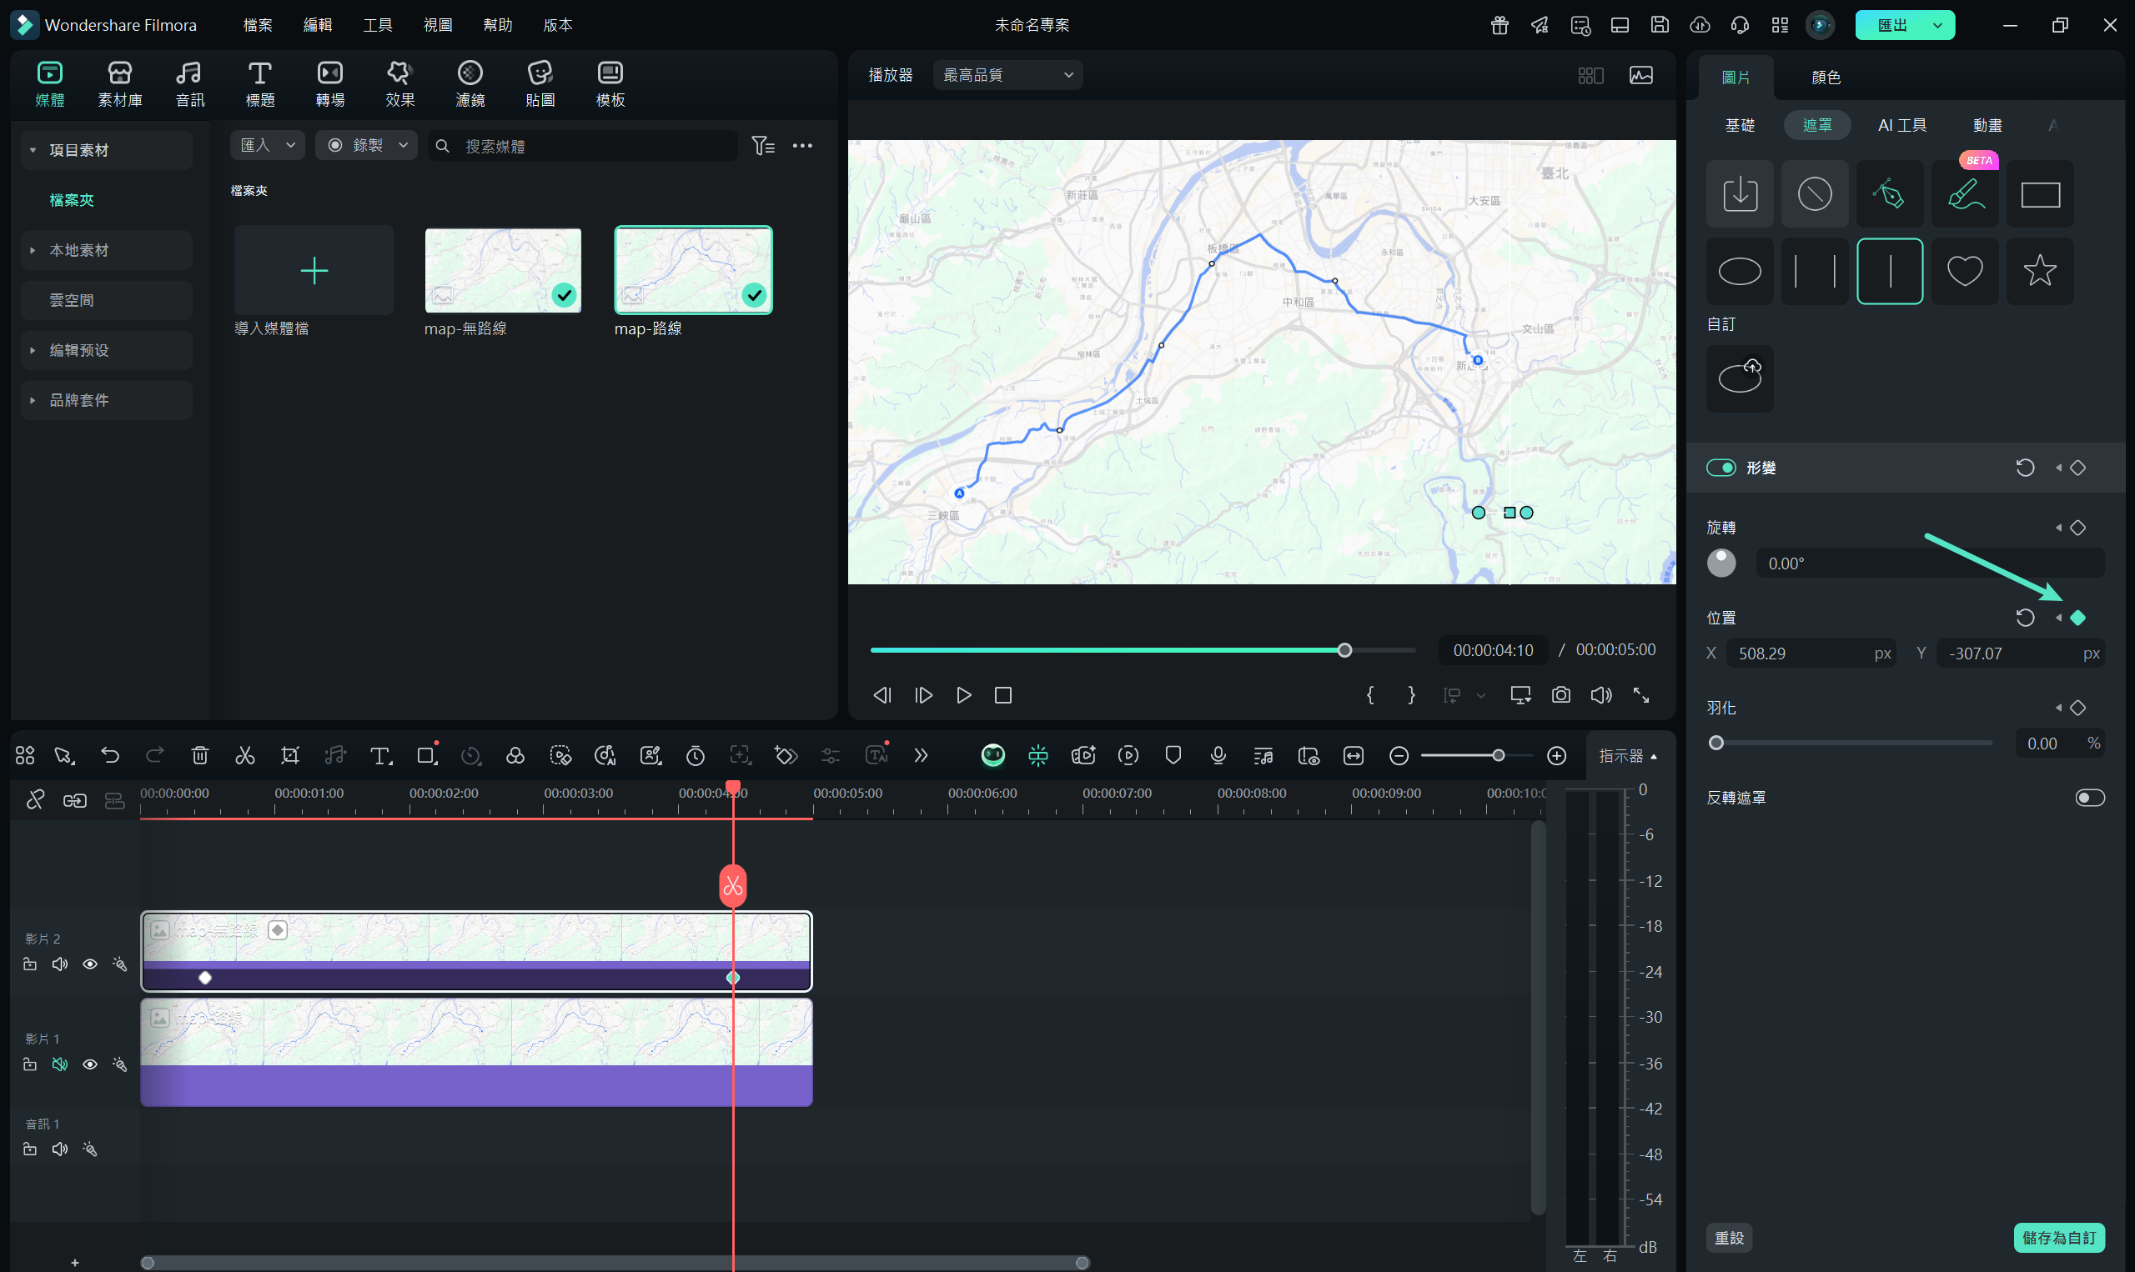The width and height of the screenshot is (2135, 1272).
Task: Choose the import mask icon
Action: (1740, 193)
